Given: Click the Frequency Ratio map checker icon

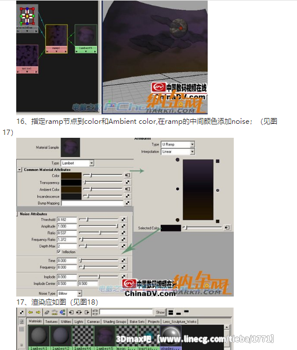Looking at the screenshot, I should coord(124,240).
